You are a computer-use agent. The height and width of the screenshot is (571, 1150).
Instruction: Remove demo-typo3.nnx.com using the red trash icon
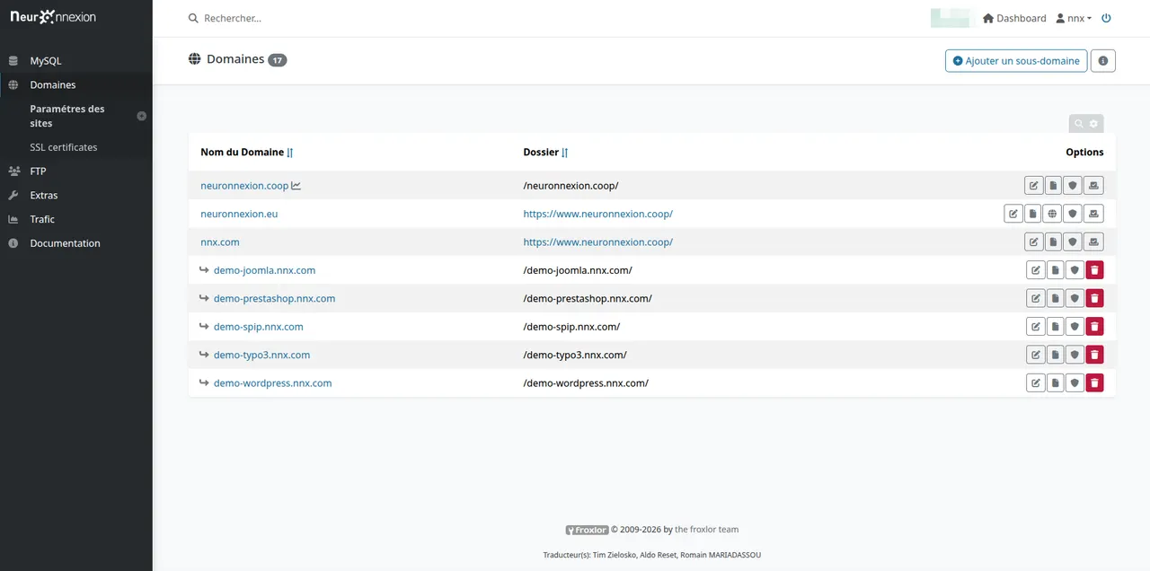pyautogui.click(x=1094, y=355)
